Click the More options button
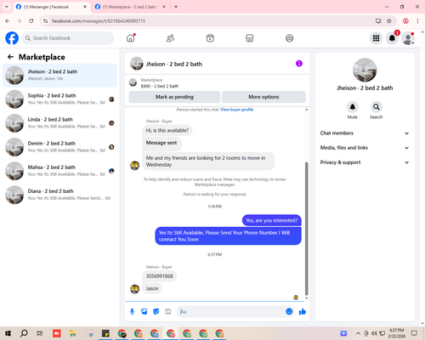This screenshot has width=425, height=340. (x=263, y=97)
